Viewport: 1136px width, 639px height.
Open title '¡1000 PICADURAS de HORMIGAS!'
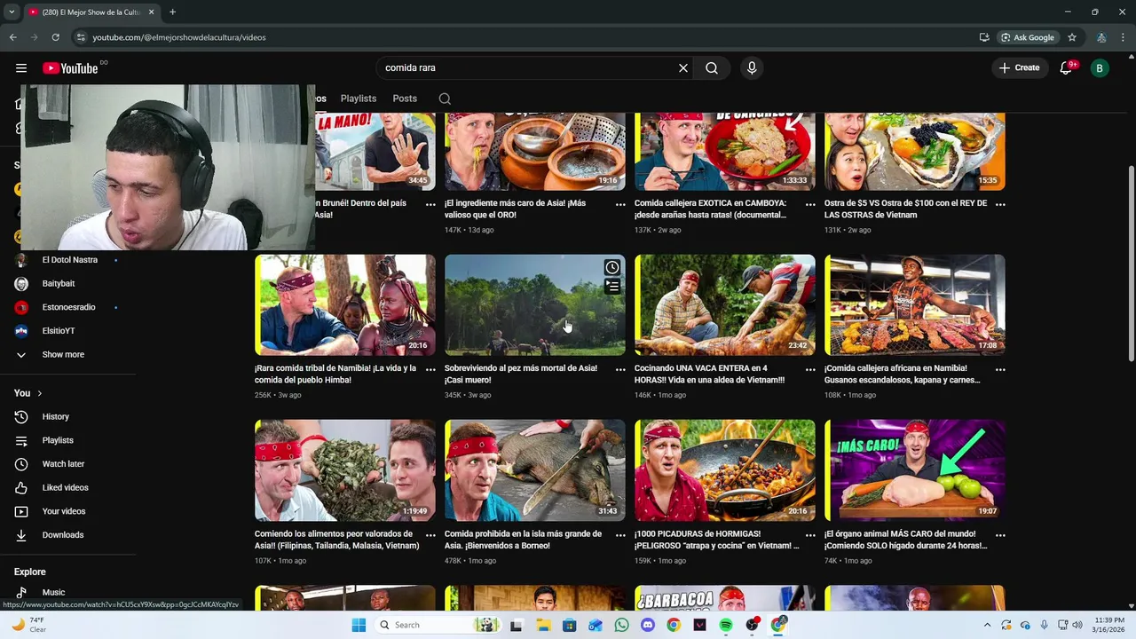716,540
